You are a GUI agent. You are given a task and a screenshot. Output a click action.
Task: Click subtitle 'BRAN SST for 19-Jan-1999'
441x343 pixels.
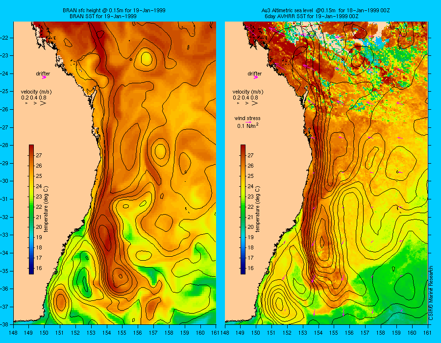(x=103, y=16)
